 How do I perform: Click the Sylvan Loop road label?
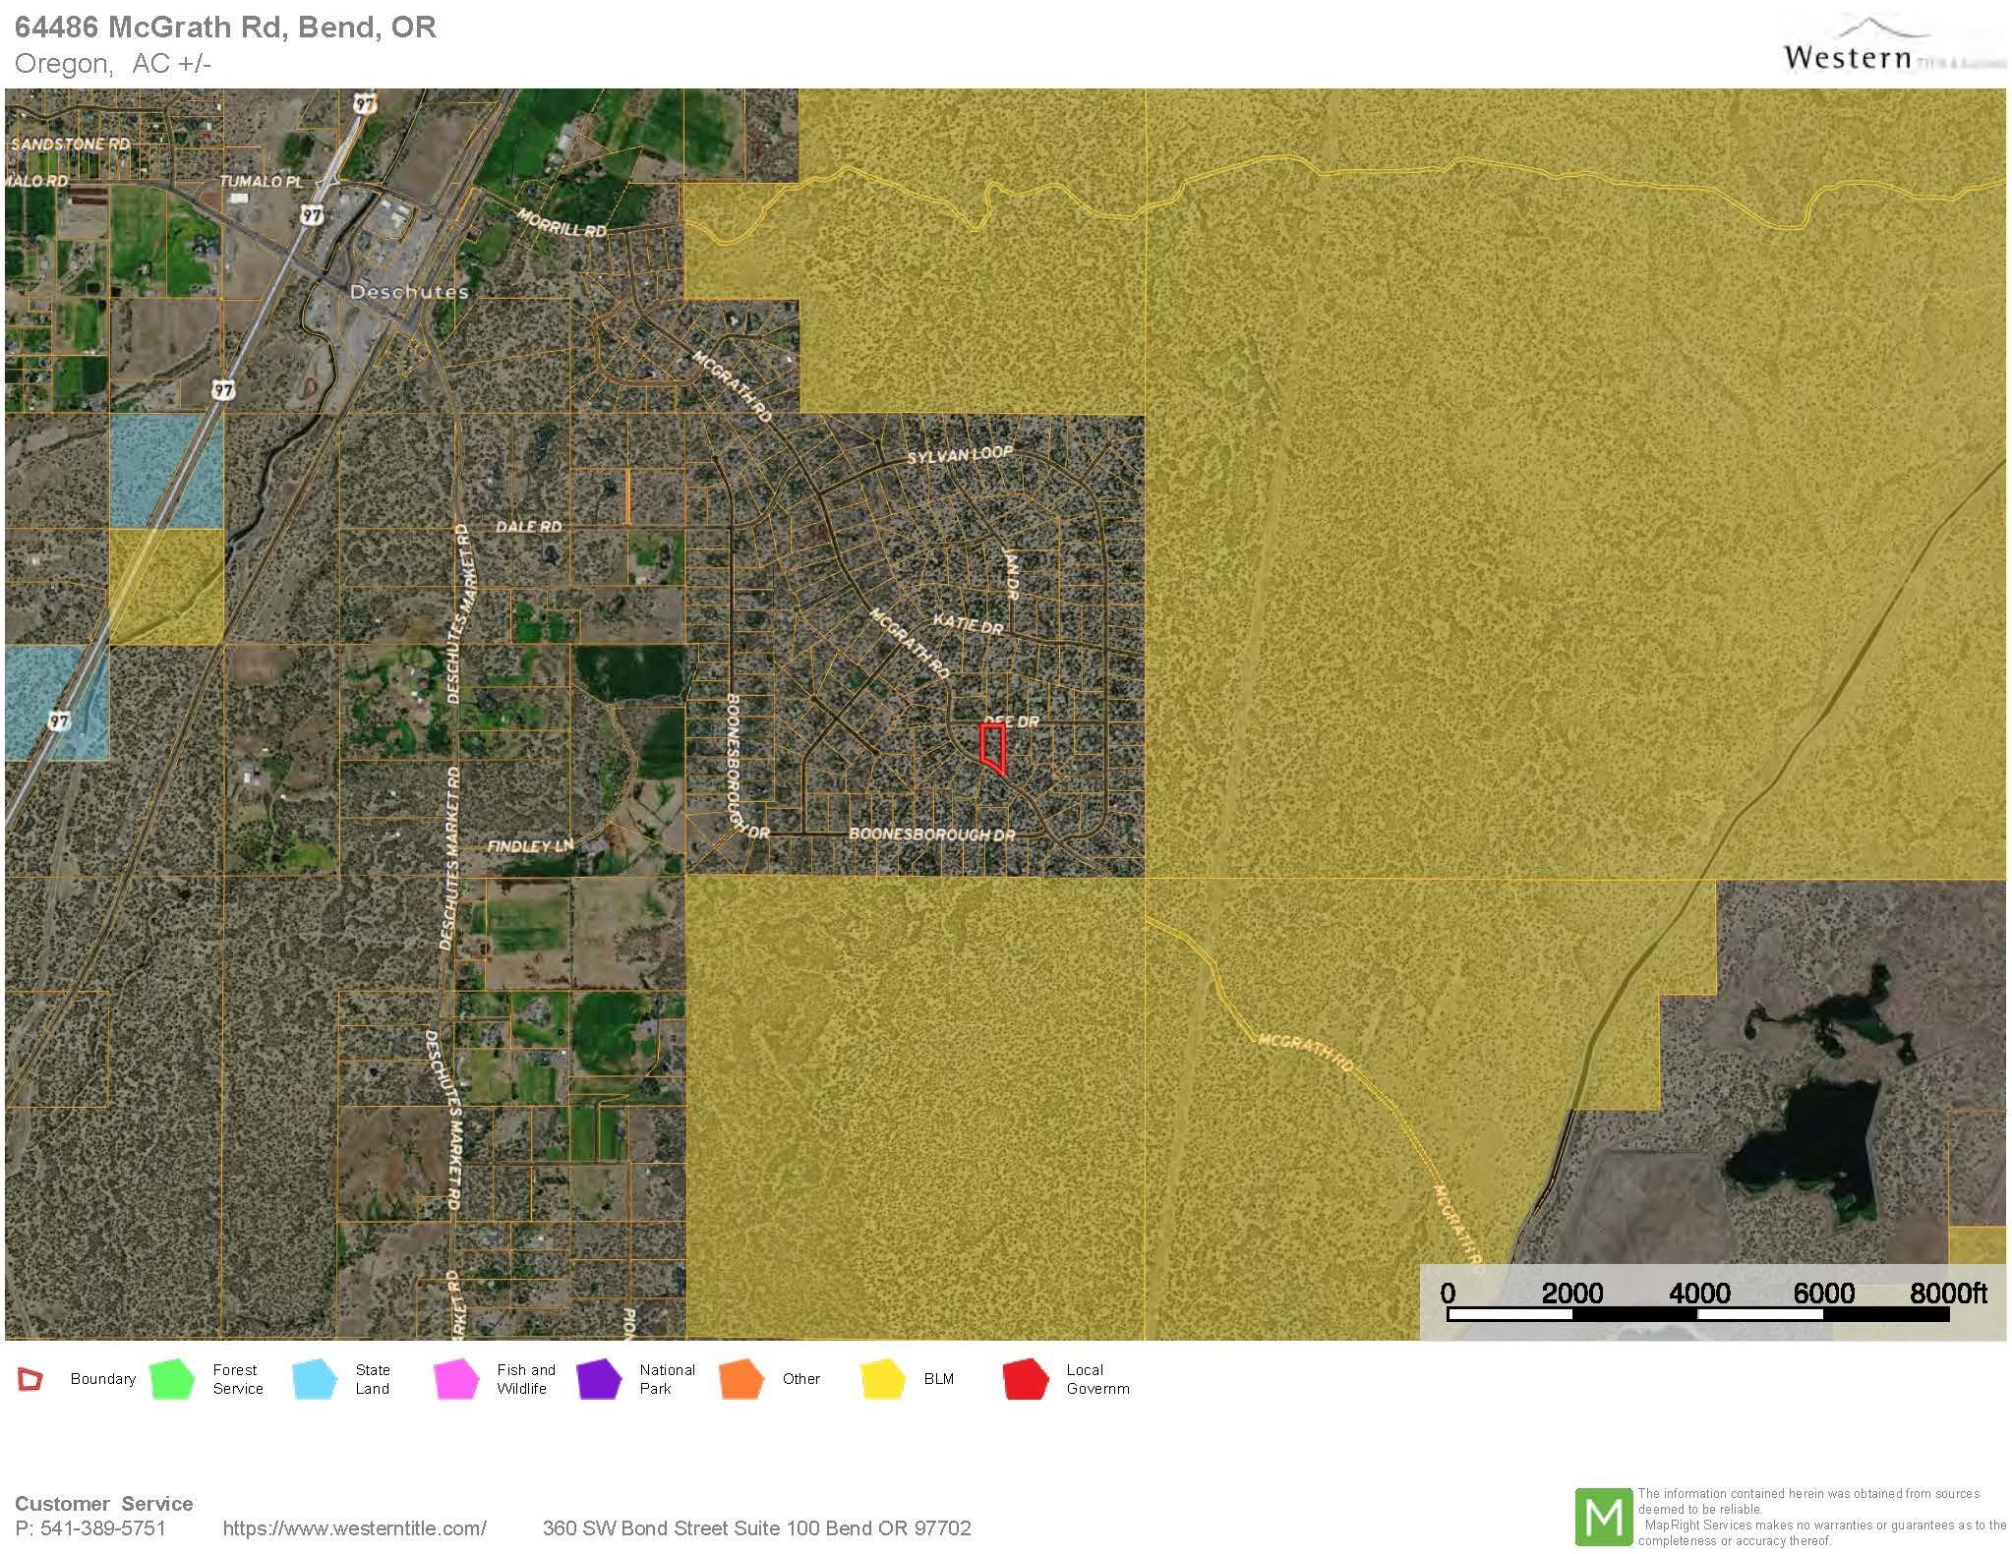(x=959, y=456)
